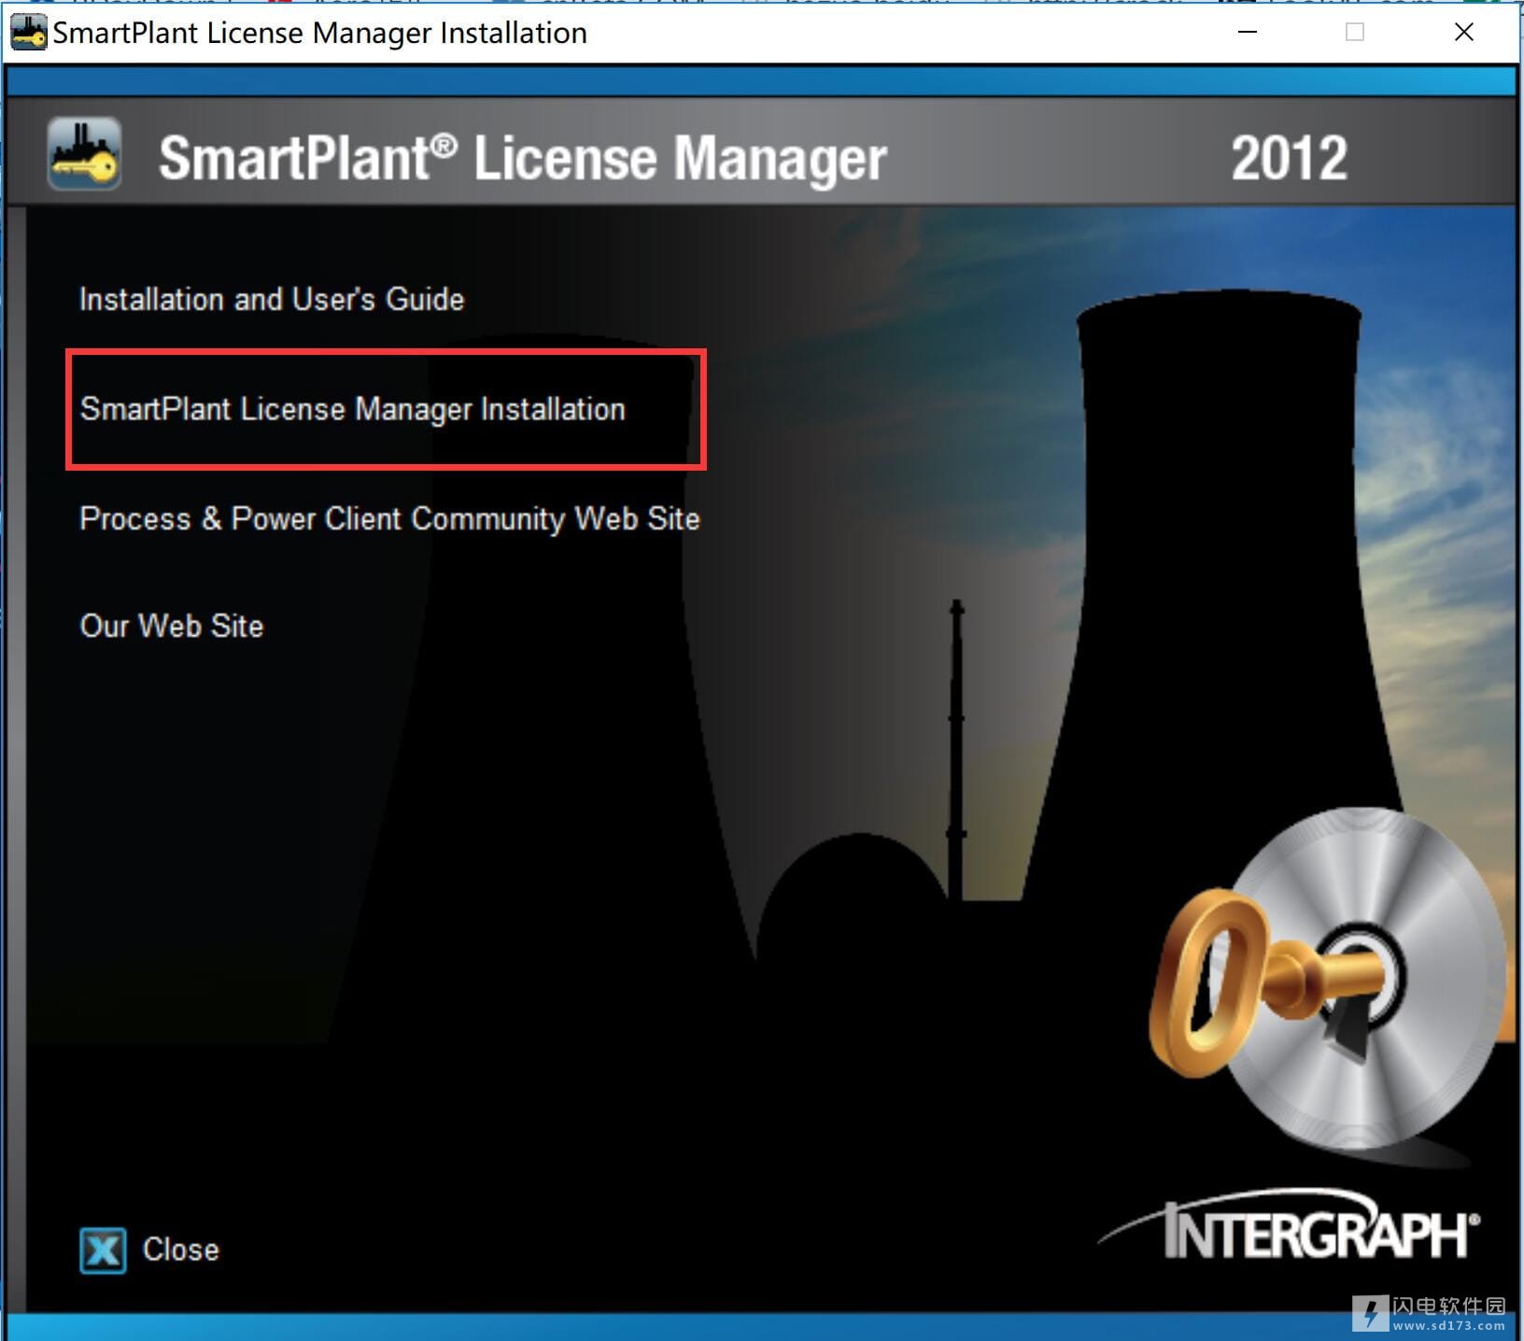Open Installation and User's Guide

coord(272,300)
